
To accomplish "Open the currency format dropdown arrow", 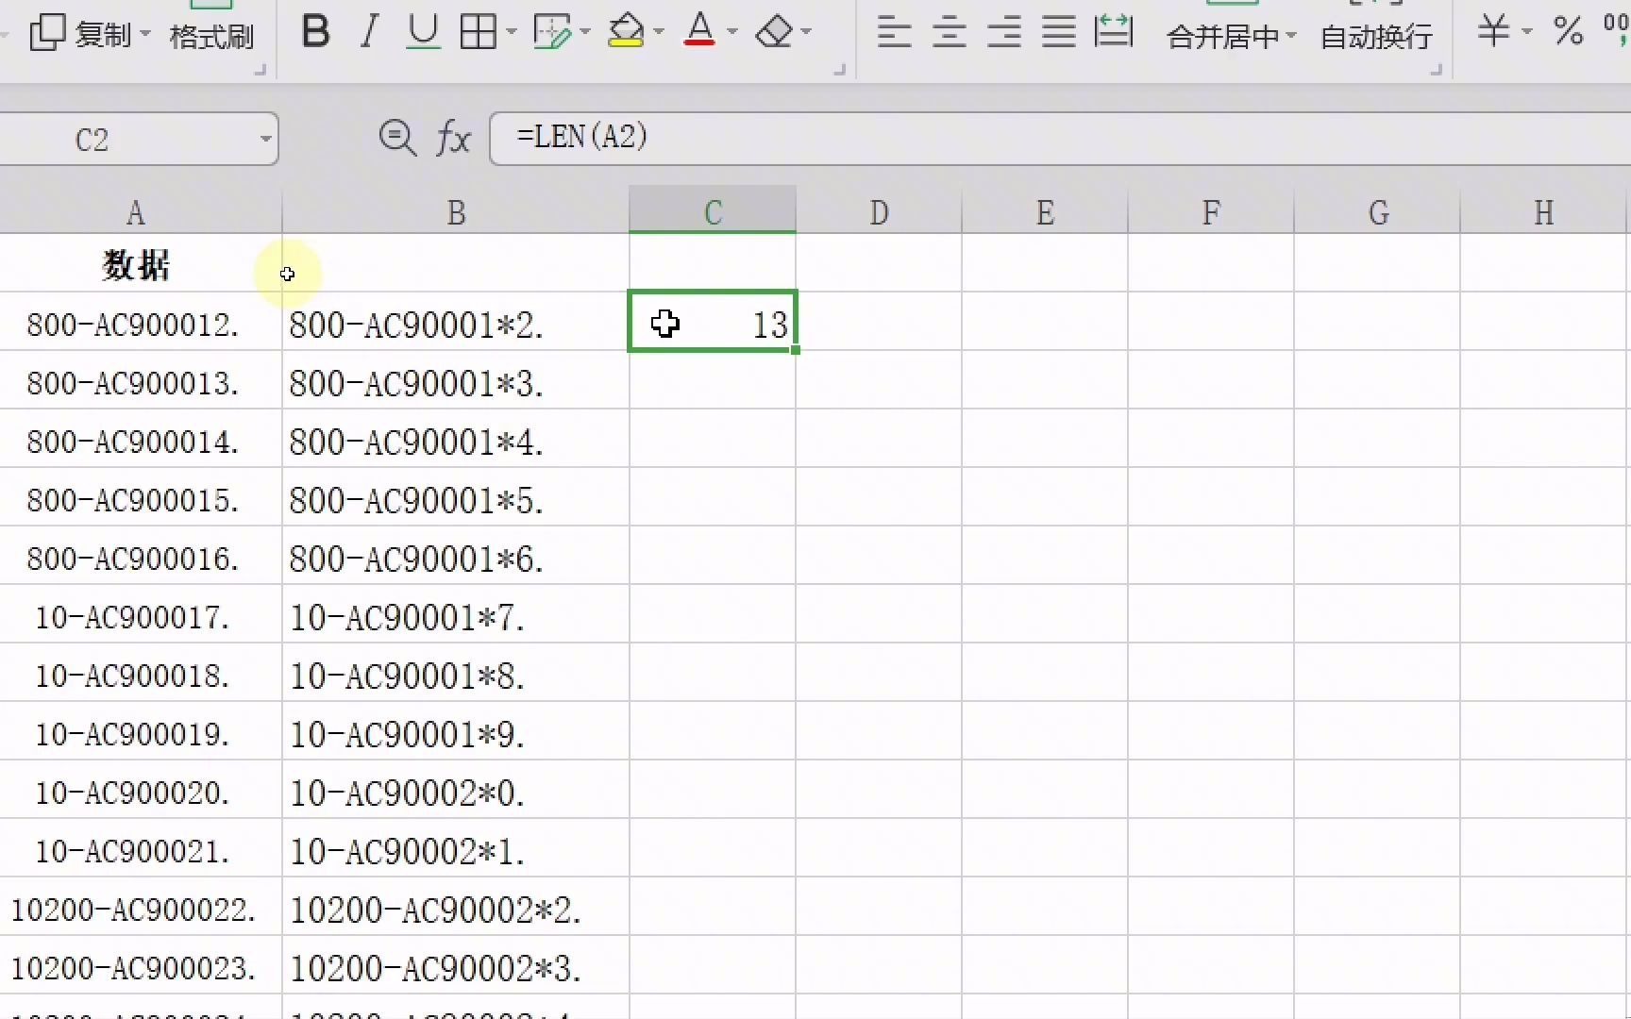I will 1526,32.
